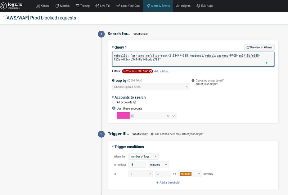Edit the in the last value field
This screenshot has width=288, height=195.
137,165
